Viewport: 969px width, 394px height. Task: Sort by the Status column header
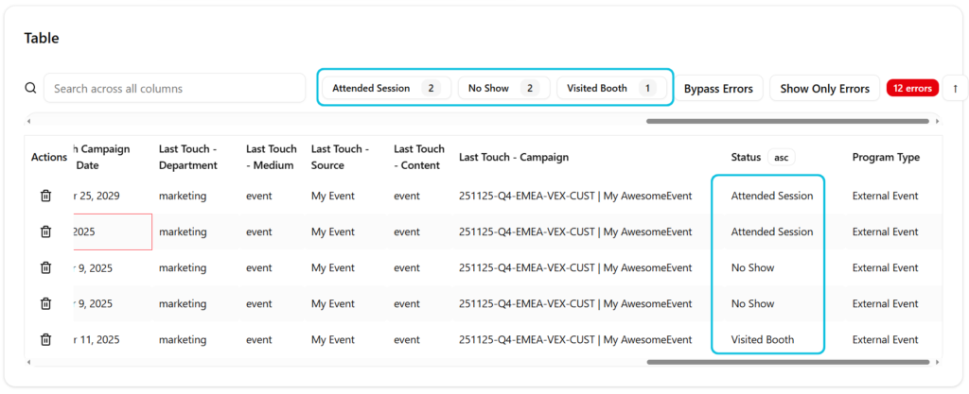coord(746,157)
